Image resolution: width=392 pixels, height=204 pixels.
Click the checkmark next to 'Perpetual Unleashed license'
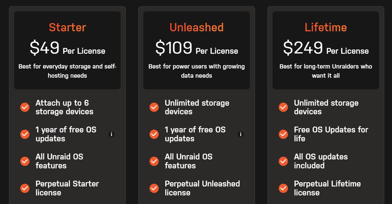154,188
